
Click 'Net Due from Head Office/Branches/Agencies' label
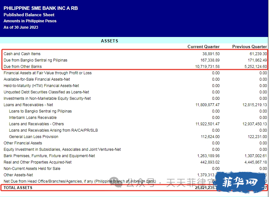pyautogui.click(x=80, y=181)
